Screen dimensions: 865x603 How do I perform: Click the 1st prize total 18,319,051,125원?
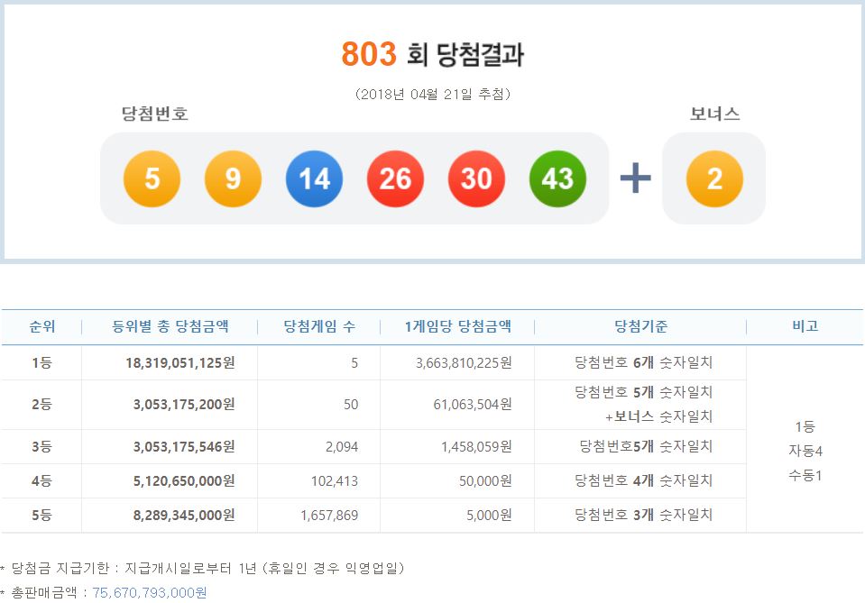coord(179,362)
